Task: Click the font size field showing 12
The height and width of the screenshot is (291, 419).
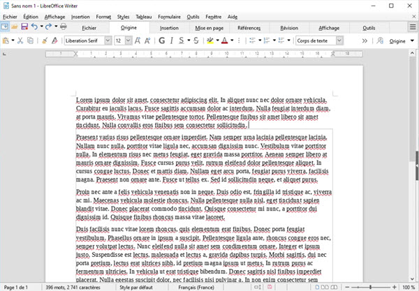Action: point(119,40)
